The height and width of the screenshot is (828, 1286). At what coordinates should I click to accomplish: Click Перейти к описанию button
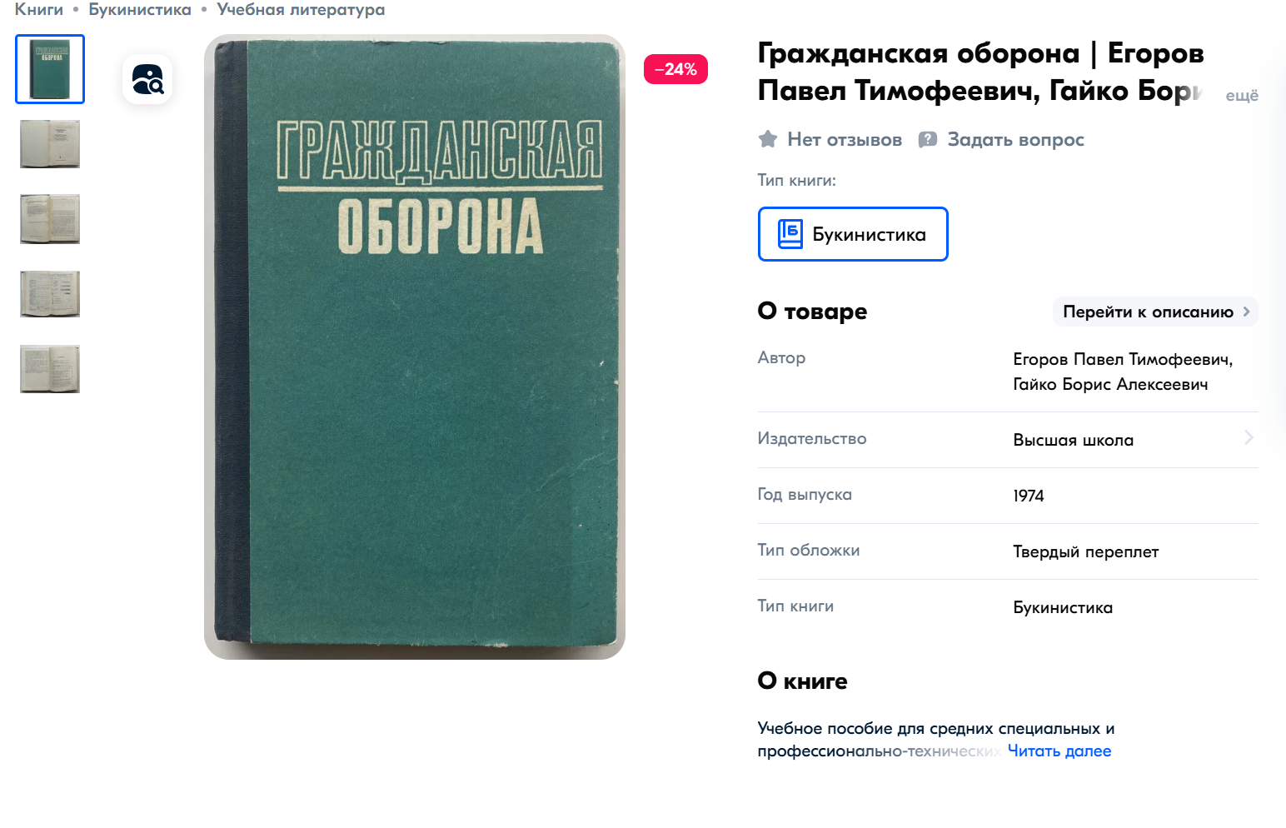1155,312
